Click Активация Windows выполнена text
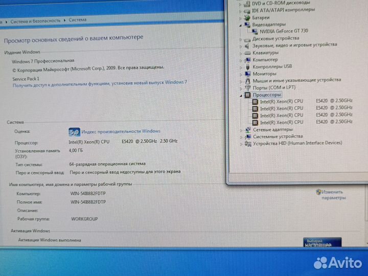 click(50, 240)
